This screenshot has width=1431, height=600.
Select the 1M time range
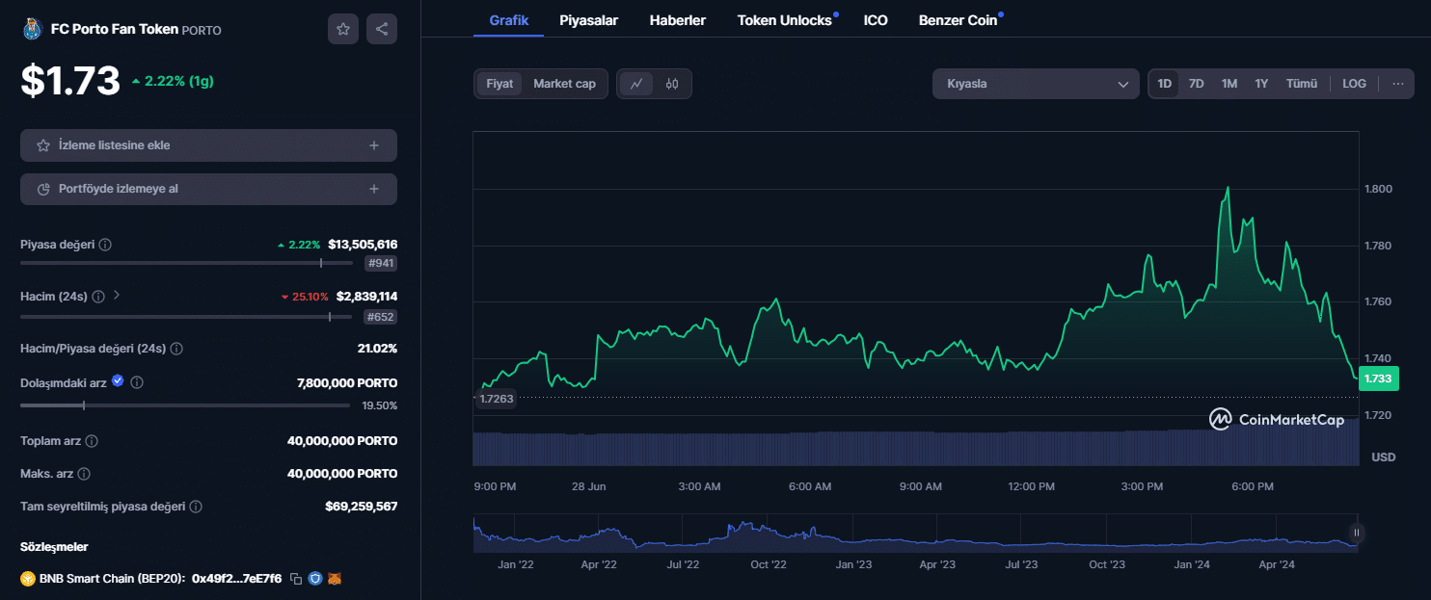tap(1228, 84)
